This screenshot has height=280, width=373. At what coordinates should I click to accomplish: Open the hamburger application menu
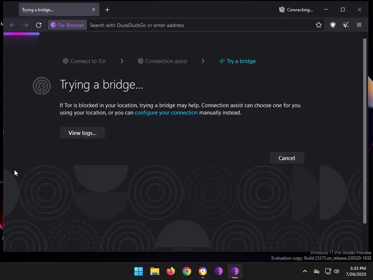(359, 25)
